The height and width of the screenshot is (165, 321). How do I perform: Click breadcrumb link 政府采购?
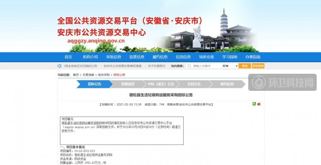coord(104,75)
